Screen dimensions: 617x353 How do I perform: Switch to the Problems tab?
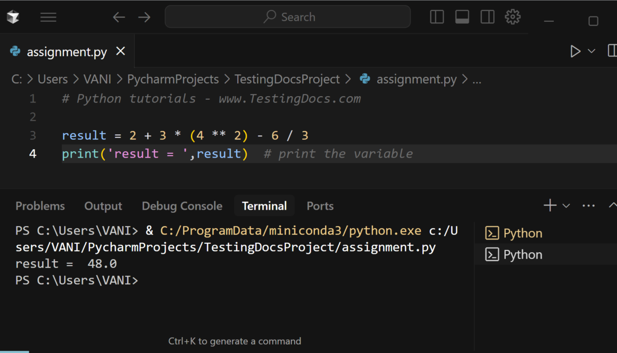(x=40, y=206)
